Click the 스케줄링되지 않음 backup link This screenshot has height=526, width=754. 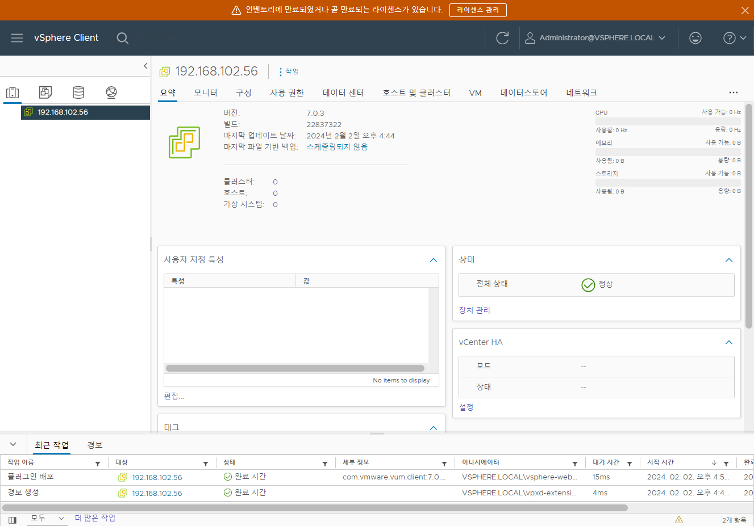click(x=337, y=147)
